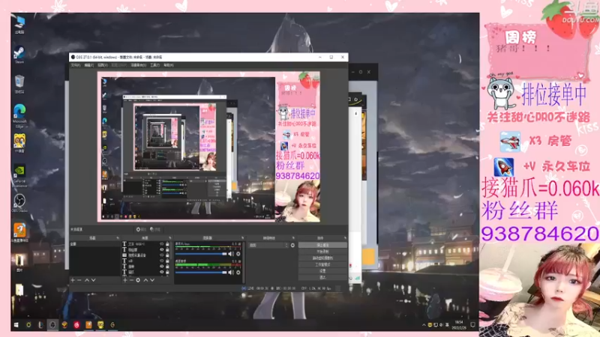Toggle visibility eye for x3 text source
Viewport: 600px width, 337px height.
click(x=161, y=261)
